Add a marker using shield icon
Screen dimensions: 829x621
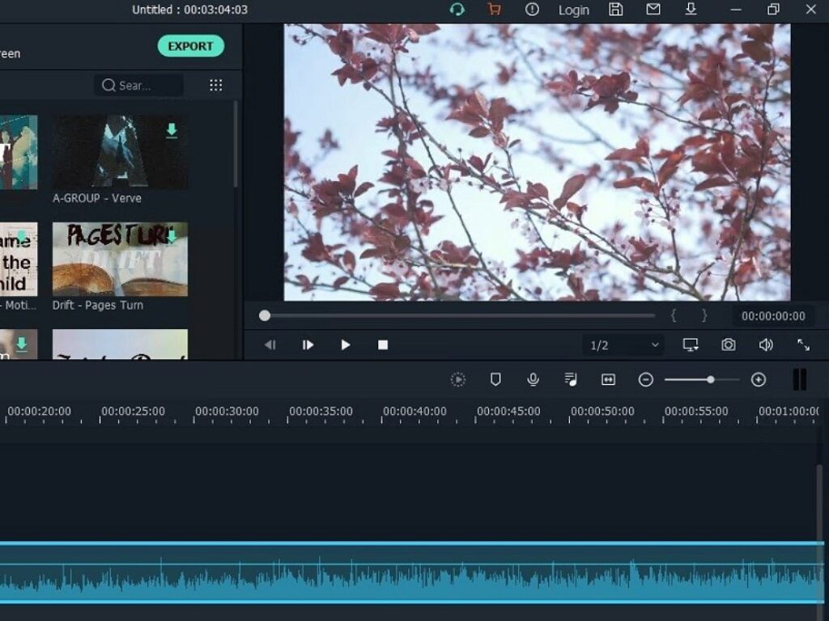coord(495,379)
